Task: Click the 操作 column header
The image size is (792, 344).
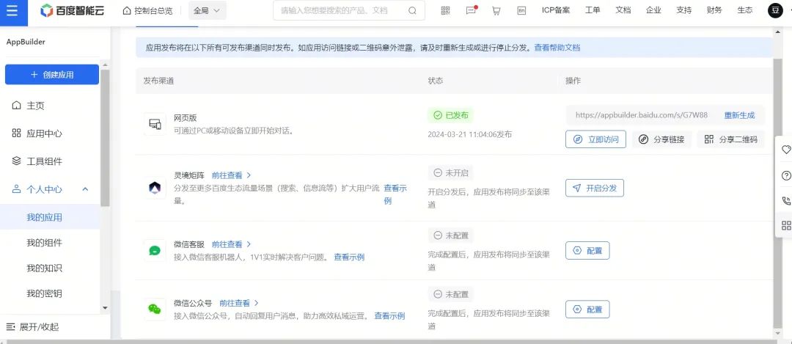Action: pyautogui.click(x=573, y=81)
